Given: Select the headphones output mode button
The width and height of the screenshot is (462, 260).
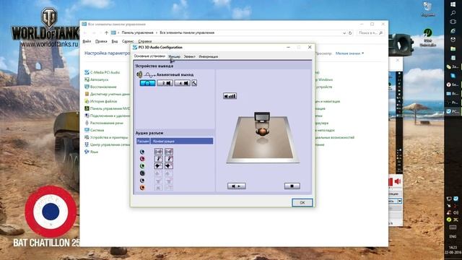Looking at the screenshot, I should 147,83.
